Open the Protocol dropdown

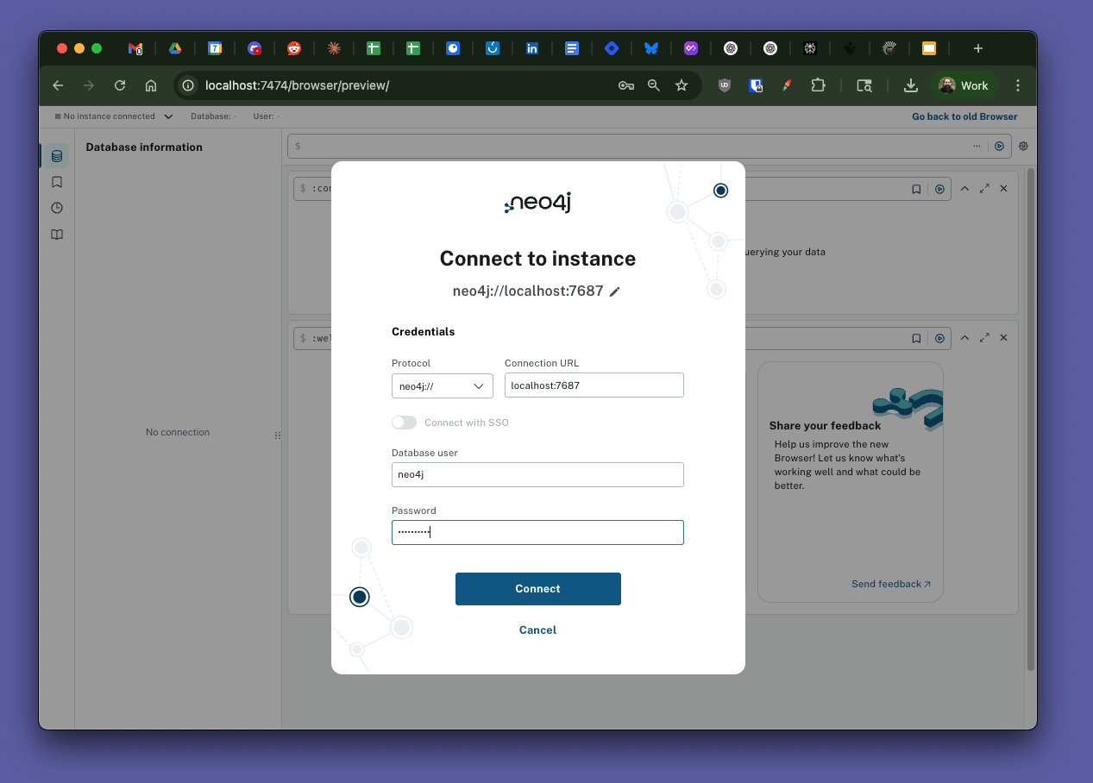click(x=442, y=385)
